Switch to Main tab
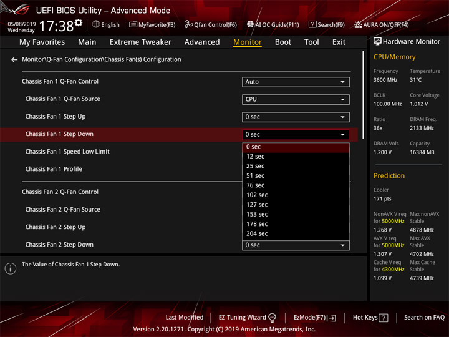The width and height of the screenshot is (449, 337). pos(87,42)
